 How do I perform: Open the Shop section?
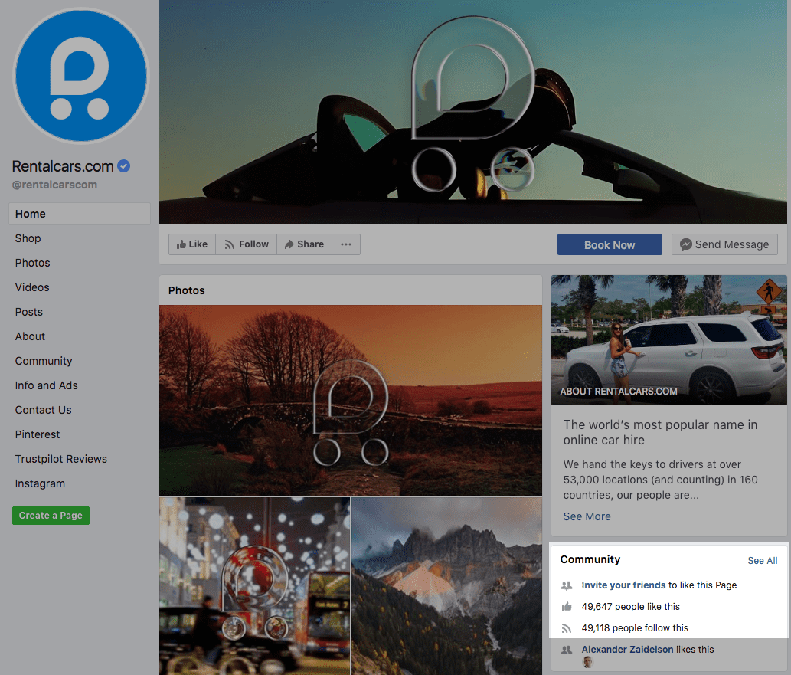pos(28,238)
